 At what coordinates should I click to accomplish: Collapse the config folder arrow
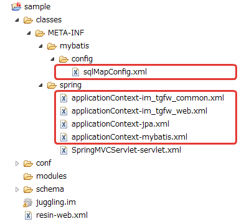(x=53, y=60)
